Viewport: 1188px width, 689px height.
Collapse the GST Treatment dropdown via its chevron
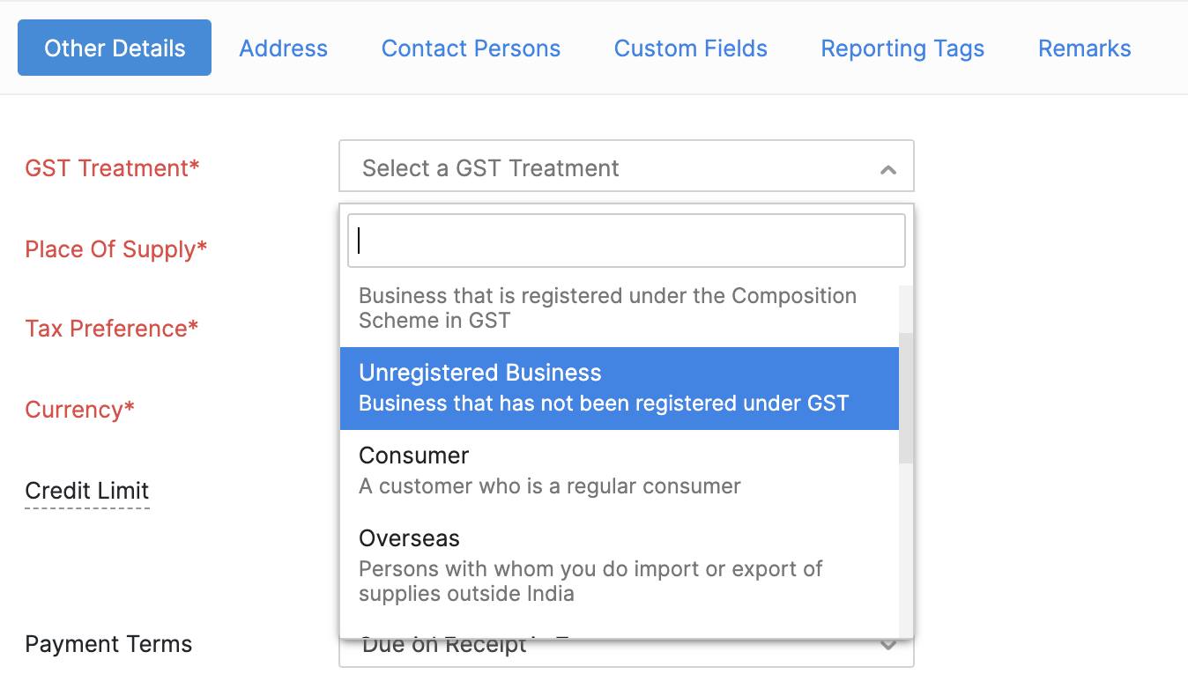(x=888, y=166)
